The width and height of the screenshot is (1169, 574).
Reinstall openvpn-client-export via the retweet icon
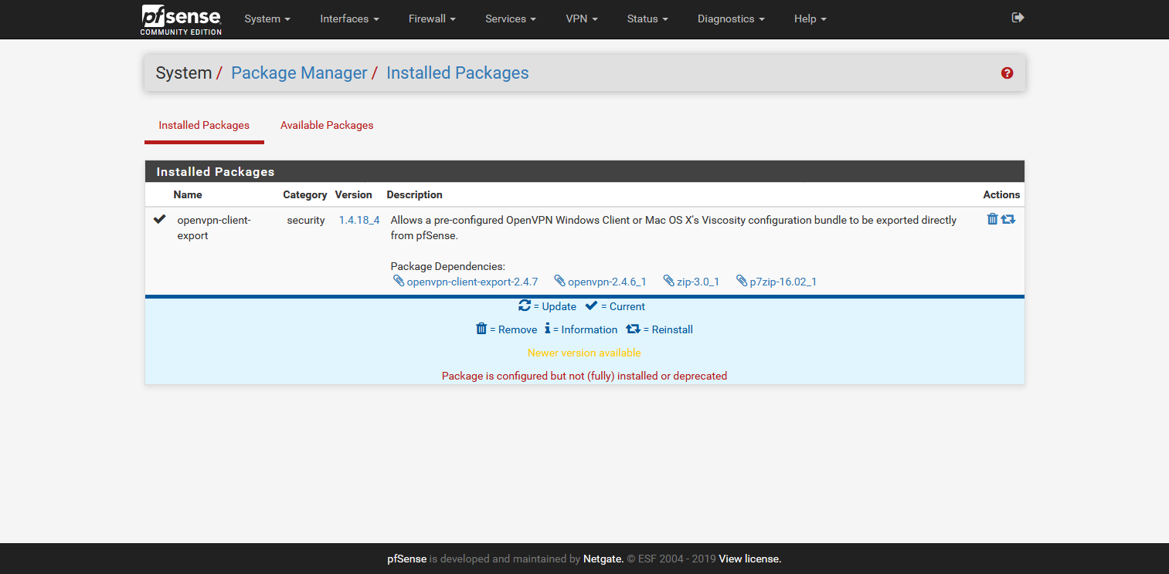pos(1008,219)
